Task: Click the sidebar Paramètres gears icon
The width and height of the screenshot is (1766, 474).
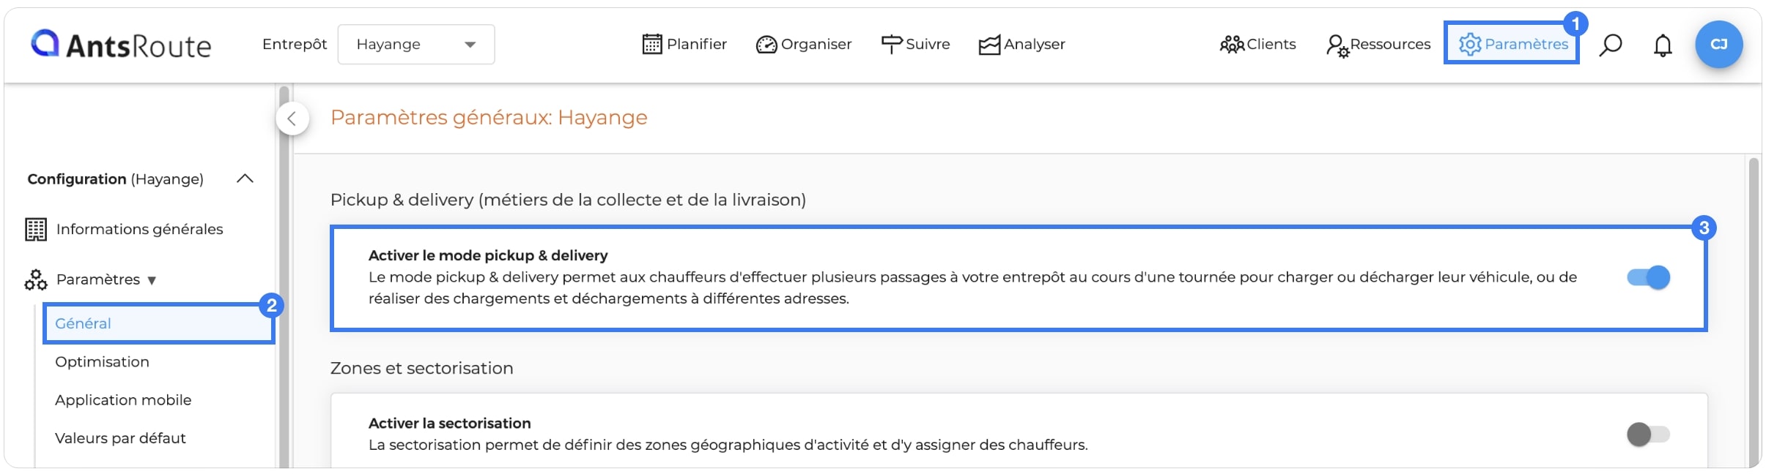Action: click(x=36, y=279)
